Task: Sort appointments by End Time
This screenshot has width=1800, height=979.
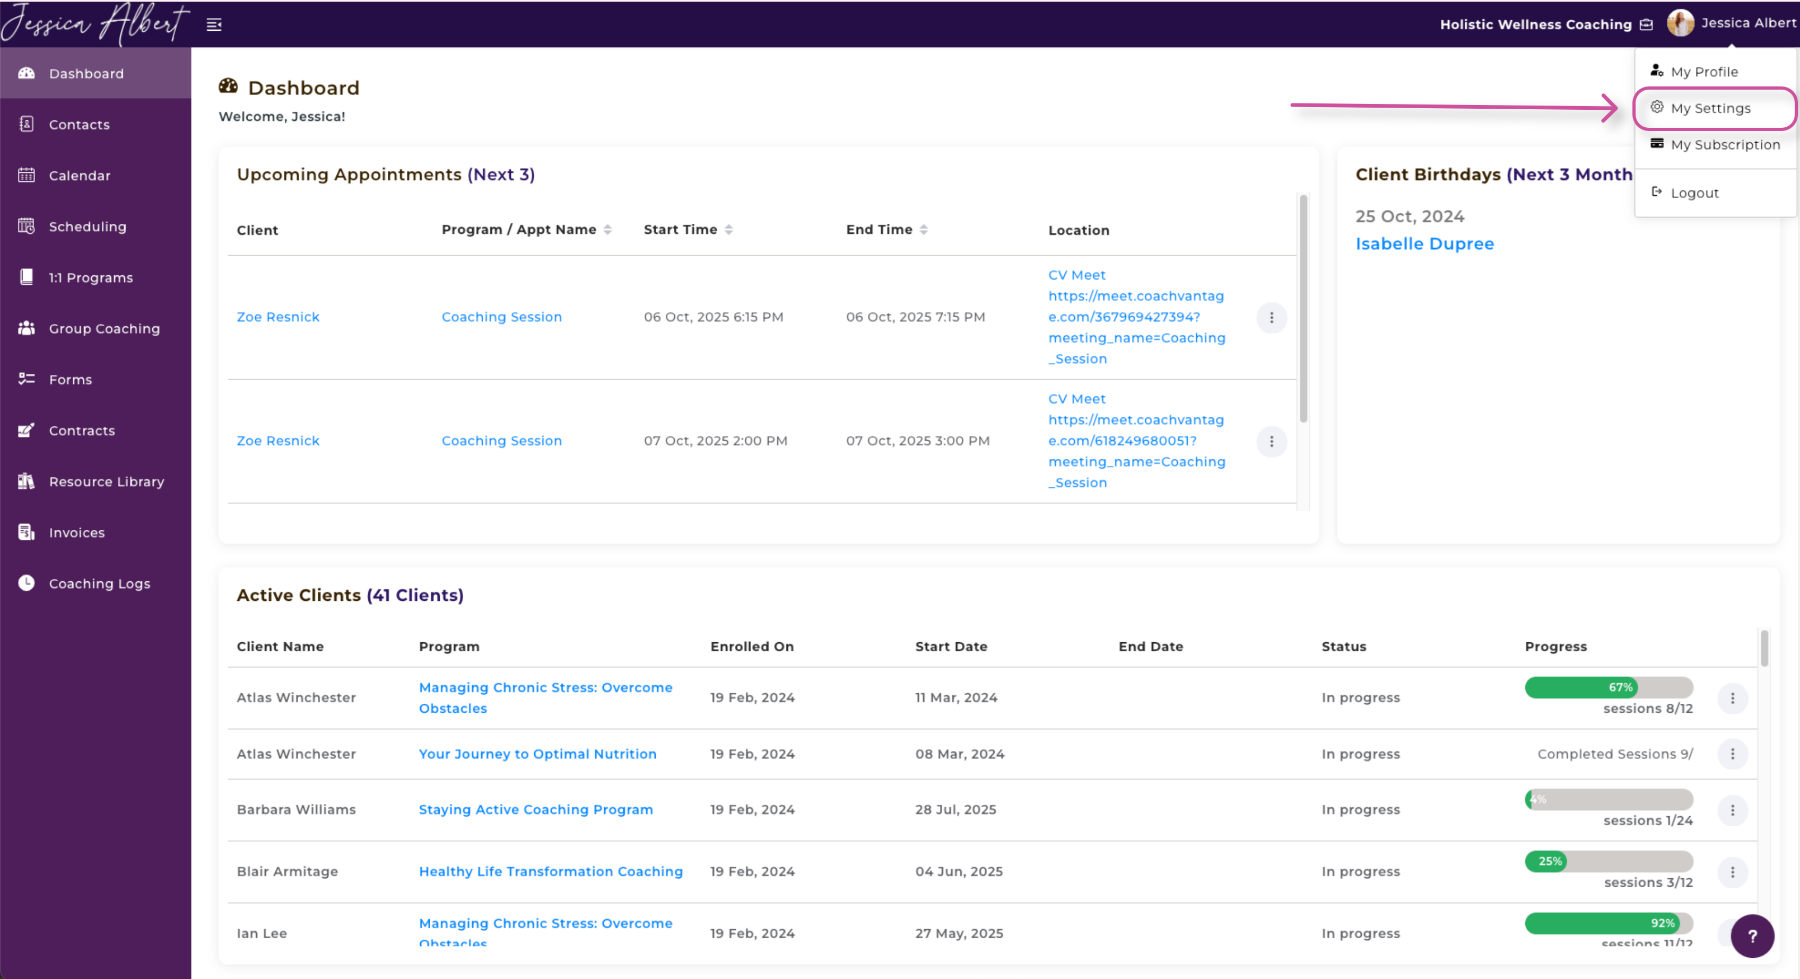Action: tap(923, 230)
